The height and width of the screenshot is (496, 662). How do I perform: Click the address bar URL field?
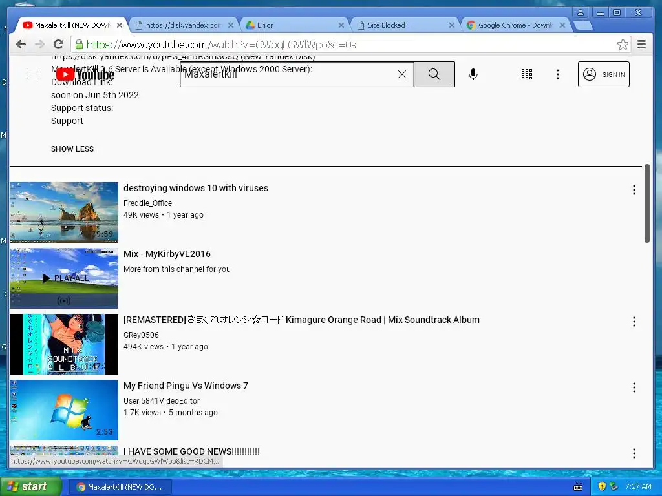point(350,45)
